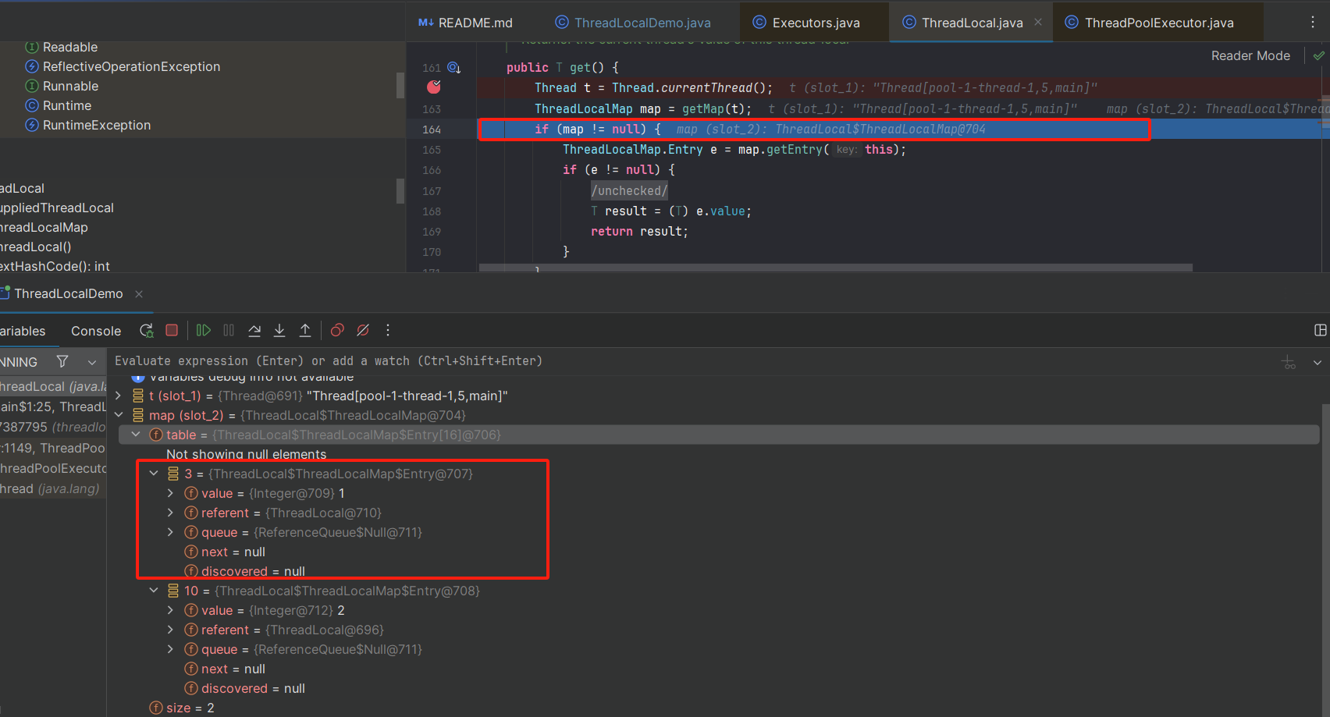
Task: Collapse the entry 10 node
Action: click(154, 591)
